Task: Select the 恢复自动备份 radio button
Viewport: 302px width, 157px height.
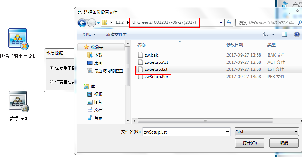Action: 51,82
